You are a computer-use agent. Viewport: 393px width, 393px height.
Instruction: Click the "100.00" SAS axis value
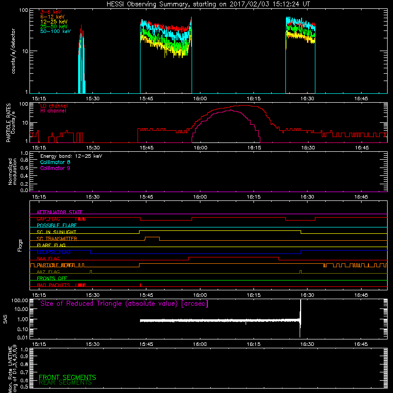(20, 300)
